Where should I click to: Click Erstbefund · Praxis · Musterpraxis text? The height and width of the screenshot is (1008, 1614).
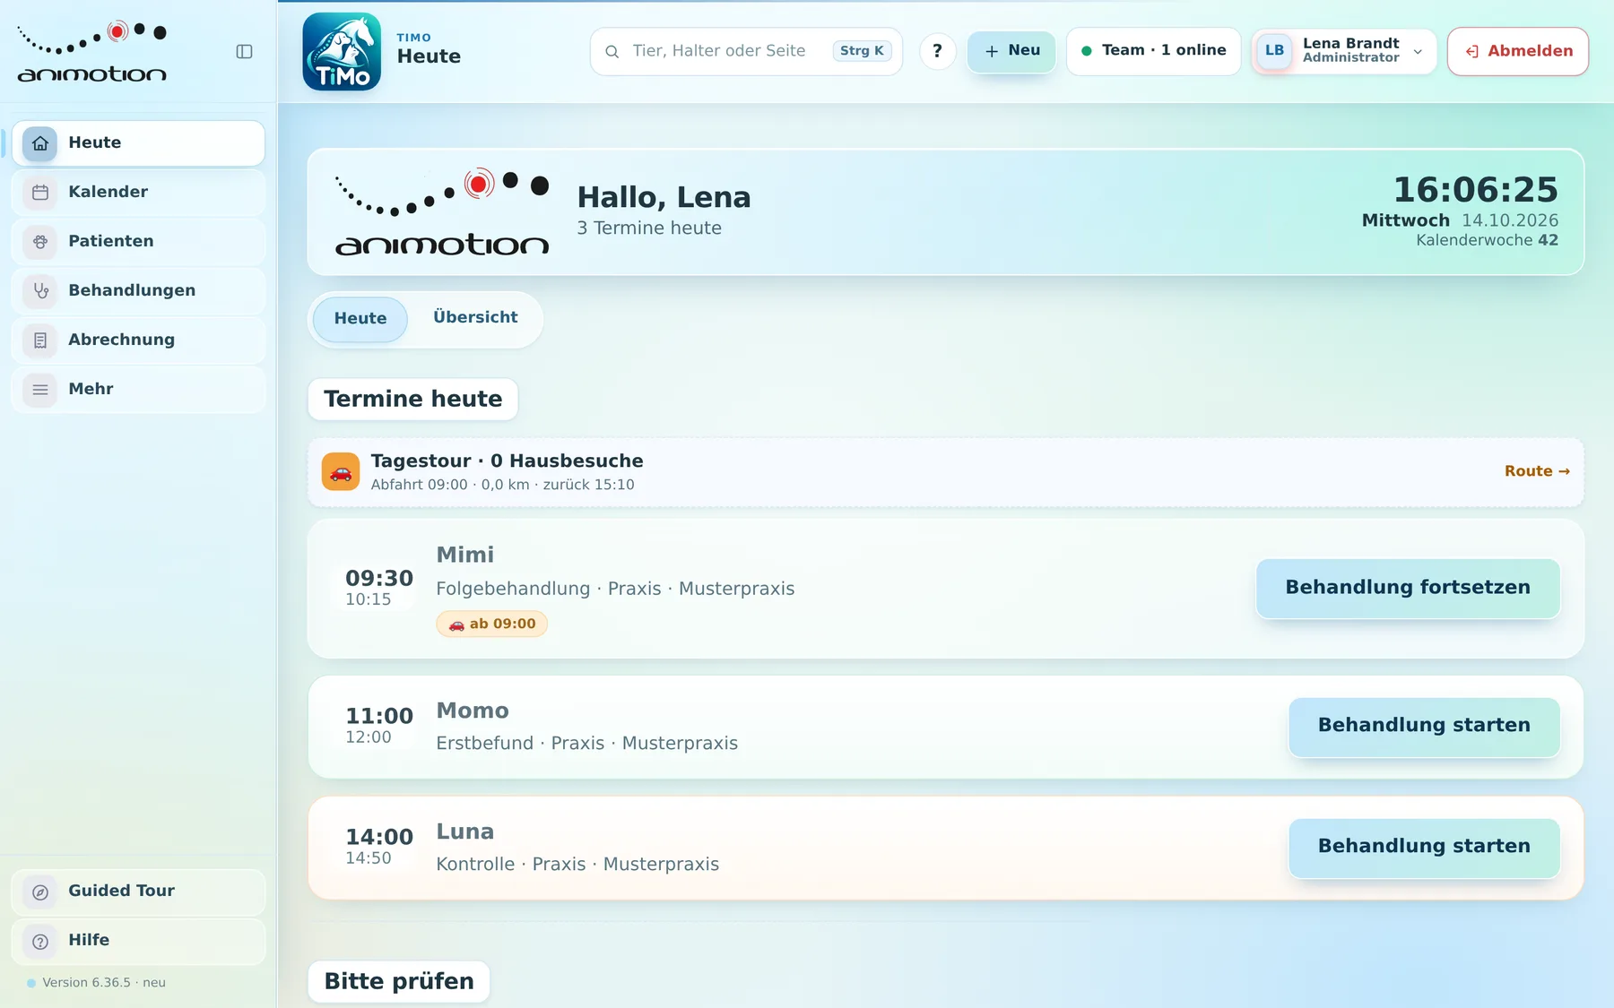[586, 744]
